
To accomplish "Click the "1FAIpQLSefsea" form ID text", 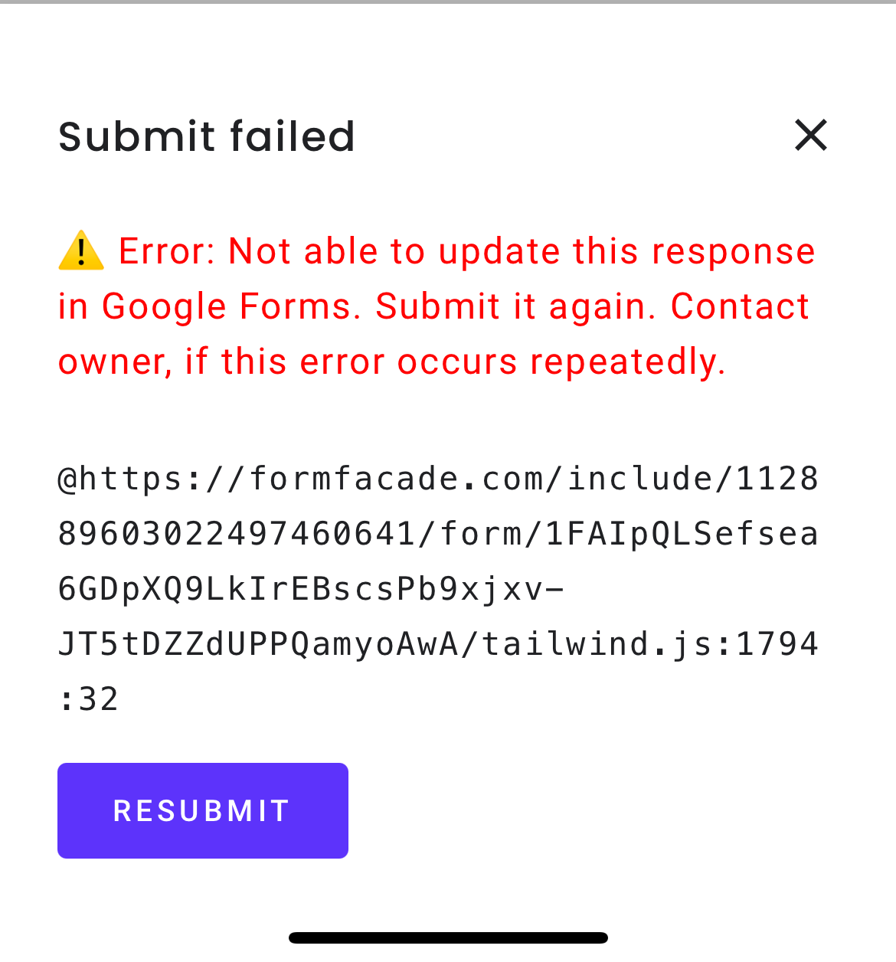I will [682, 535].
